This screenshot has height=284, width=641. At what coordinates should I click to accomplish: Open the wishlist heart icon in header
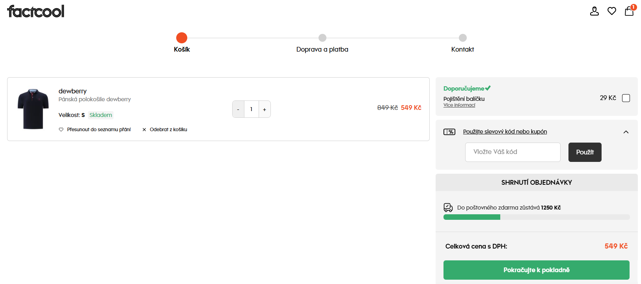(612, 11)
